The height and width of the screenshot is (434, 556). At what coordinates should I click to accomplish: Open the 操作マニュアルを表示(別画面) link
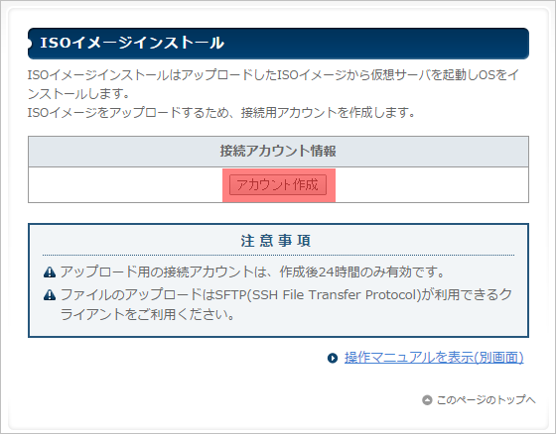[434, 358]
